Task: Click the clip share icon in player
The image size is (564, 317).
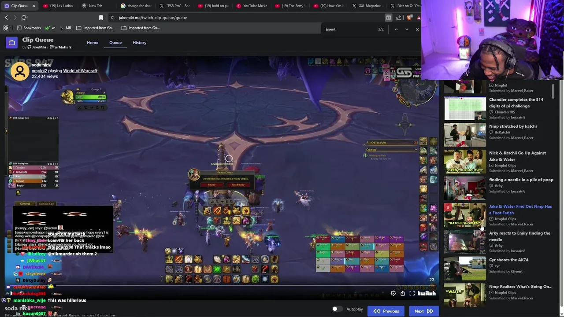Action: (x=403, y=293)
